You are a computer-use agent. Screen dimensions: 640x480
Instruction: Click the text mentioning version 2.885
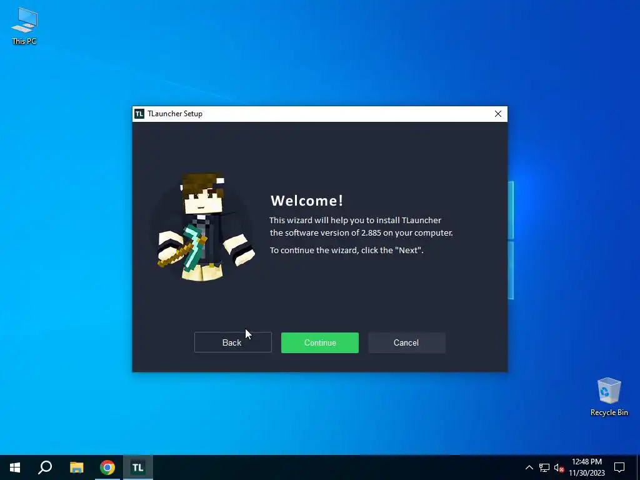point(361,232)
